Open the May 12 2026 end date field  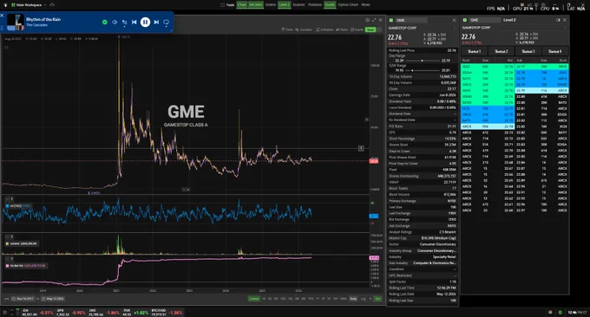(53, 299)
